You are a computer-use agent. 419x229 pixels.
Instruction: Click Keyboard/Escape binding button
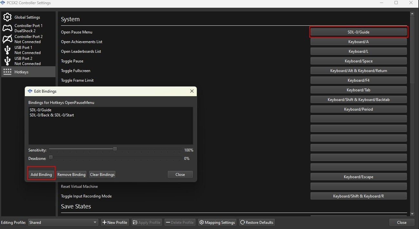tap(359, 177)
